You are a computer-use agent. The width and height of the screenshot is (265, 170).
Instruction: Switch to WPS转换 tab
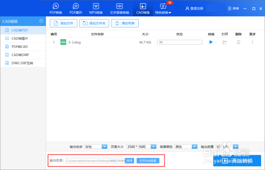(96, 8)
